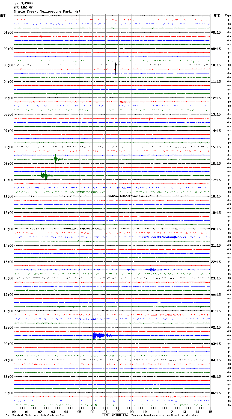Click the 02:15 UTC time label
This screenshot has width=232, height=419.
click(x=216, y=327)
